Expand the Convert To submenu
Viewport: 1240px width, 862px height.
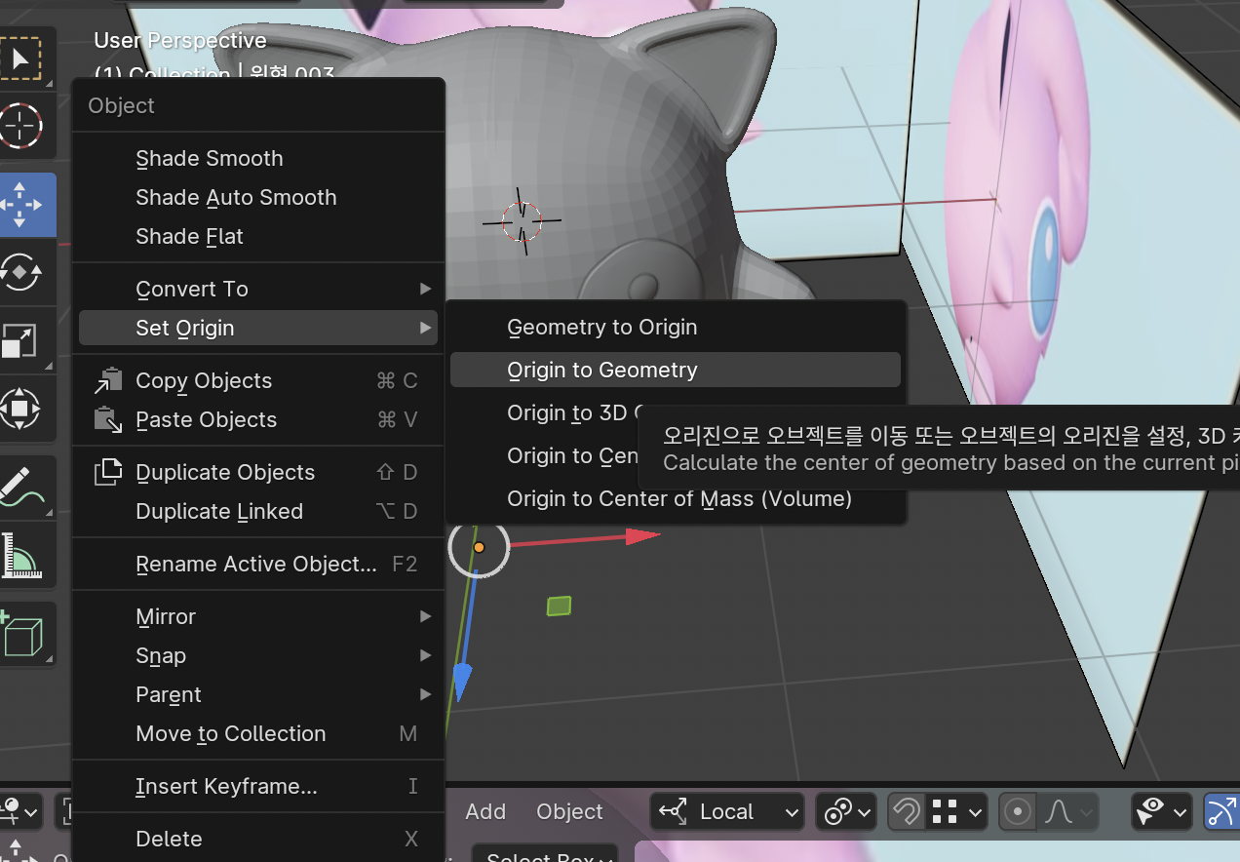(258, 289)
